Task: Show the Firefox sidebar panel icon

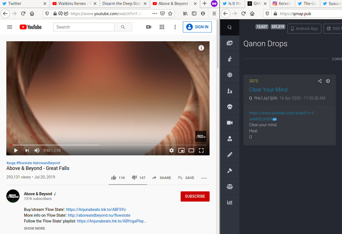Action: click(194, 13)
